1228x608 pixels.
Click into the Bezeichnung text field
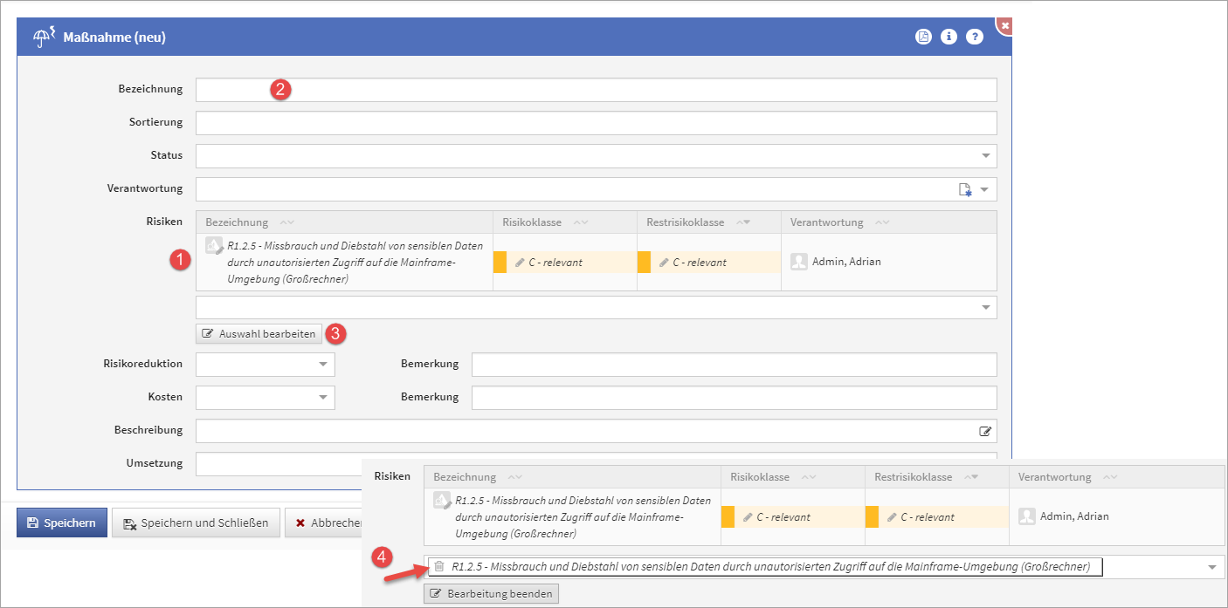(x=596, y=90)
